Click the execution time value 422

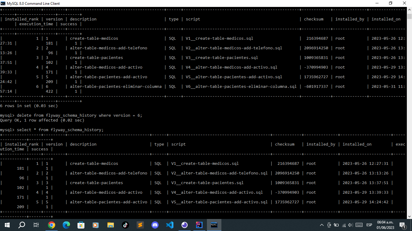pyautogui.click(x=49, y=91)
